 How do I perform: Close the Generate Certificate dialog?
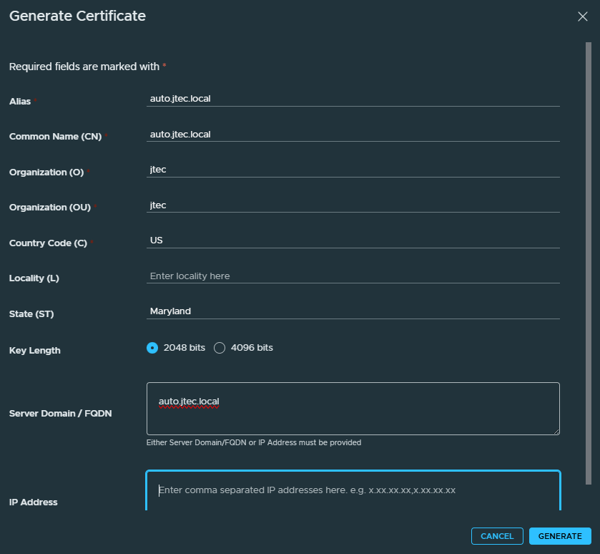582,16
